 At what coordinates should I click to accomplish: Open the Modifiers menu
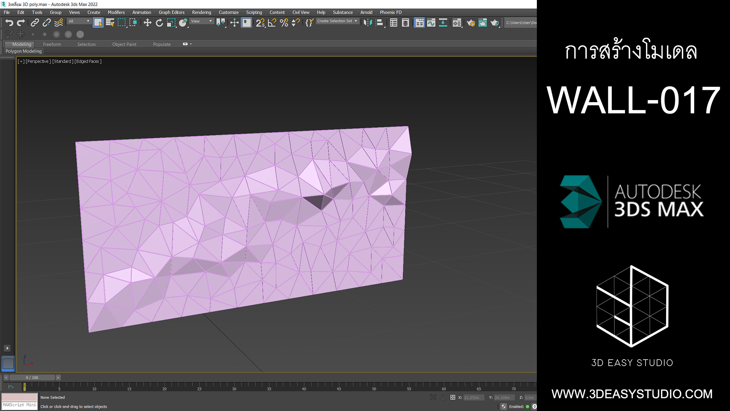pos(116,12)
